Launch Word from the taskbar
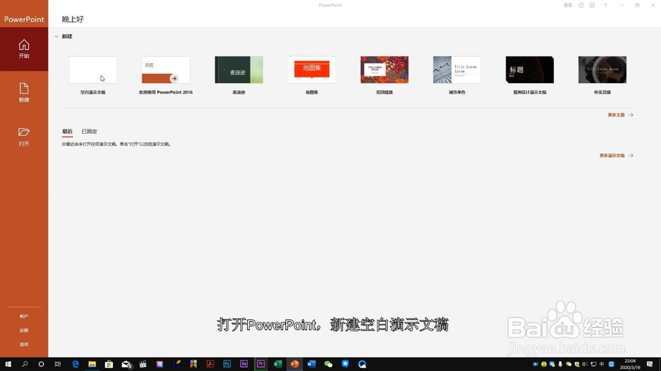661x371 pixels. pos(311,364)
